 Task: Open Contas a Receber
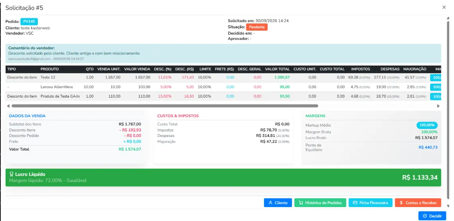pyautogui.click(x=418, y=203)
